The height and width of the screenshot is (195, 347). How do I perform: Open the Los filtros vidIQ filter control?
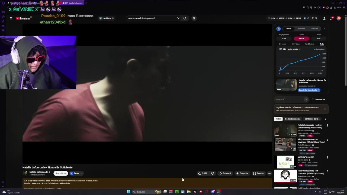(106, 18)
